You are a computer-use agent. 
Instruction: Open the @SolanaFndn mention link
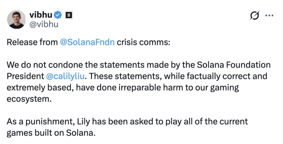click(87, 43)
